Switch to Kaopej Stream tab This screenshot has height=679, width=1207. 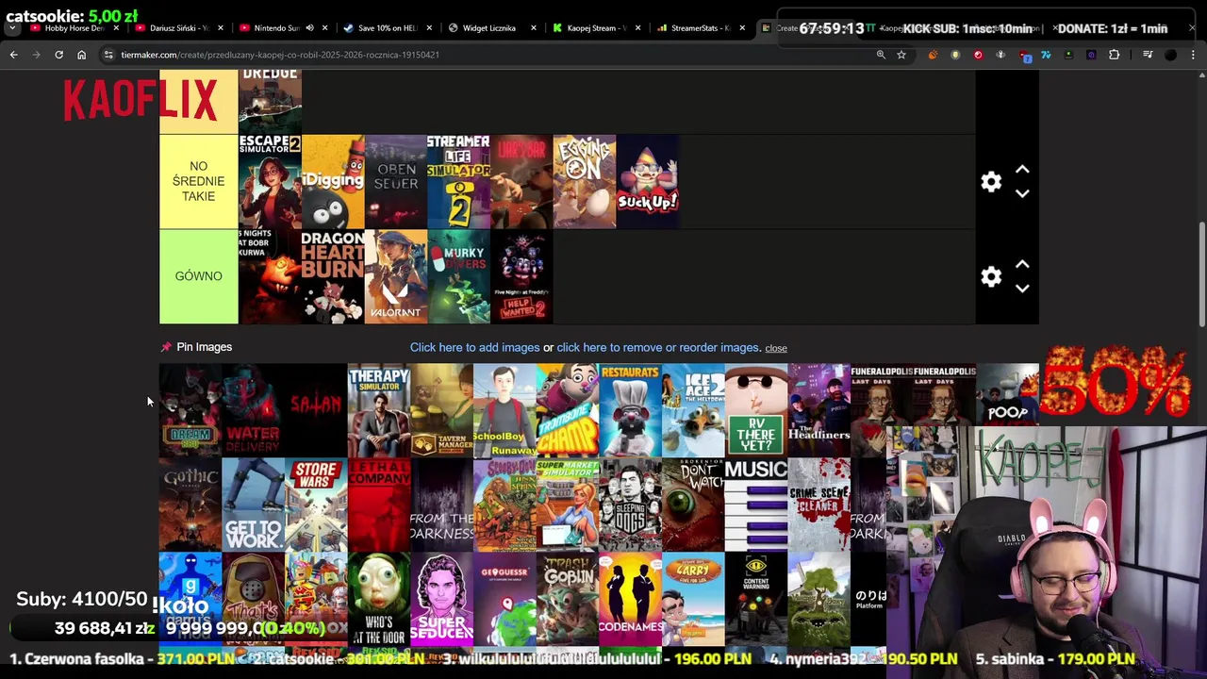point(594,28)
